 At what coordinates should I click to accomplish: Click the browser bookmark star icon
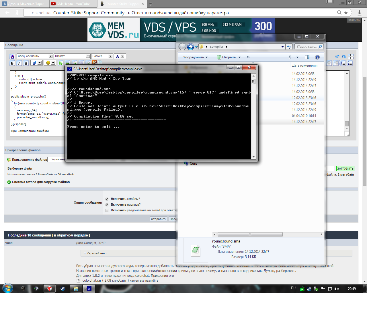pyautogui.click(x=346, y=13)
